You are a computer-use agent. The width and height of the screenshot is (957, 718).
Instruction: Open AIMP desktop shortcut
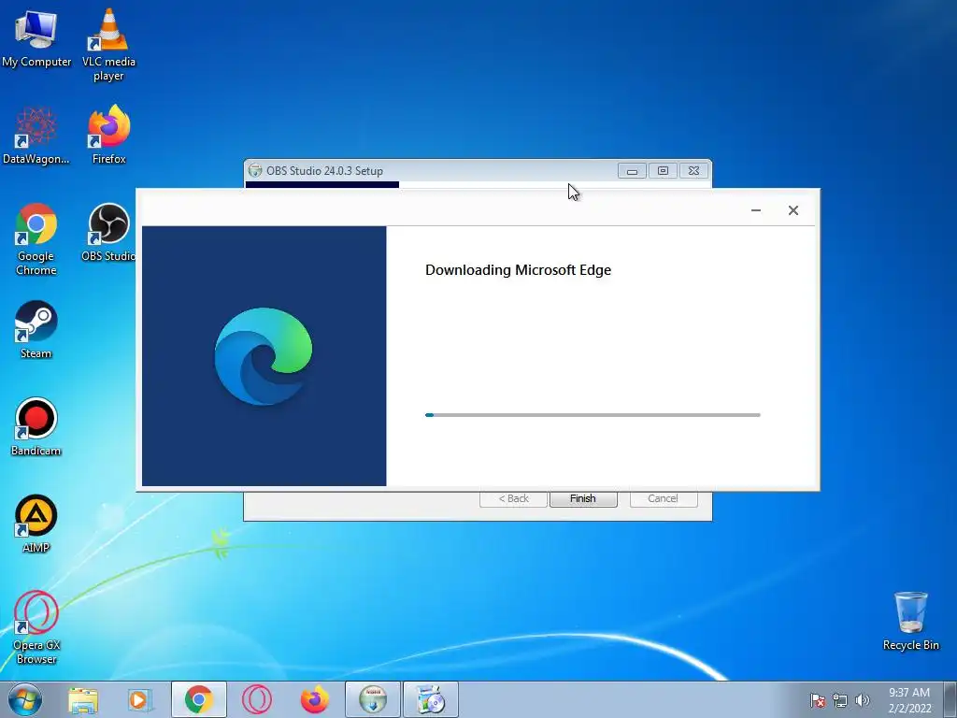pyautogui.click(x=36, y=524)
